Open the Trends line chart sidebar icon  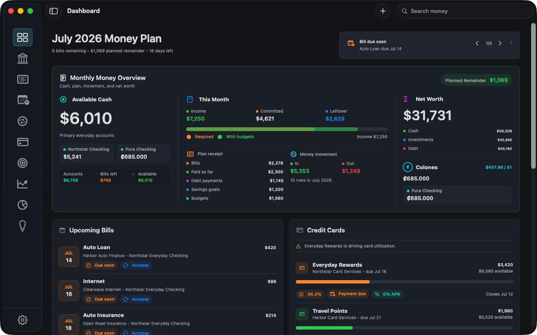coord(23,184)
